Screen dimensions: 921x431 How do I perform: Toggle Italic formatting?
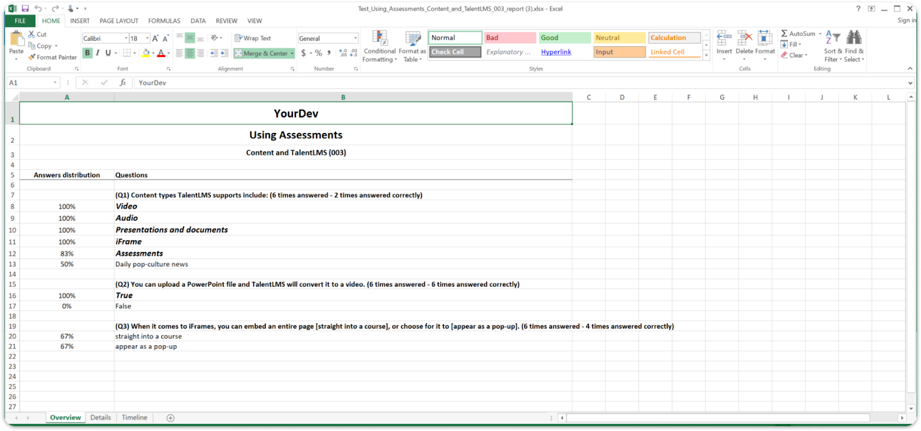[x=98, y=53]
